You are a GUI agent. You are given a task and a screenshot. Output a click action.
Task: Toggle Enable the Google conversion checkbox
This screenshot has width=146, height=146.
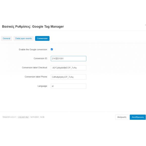coord(52,49)
